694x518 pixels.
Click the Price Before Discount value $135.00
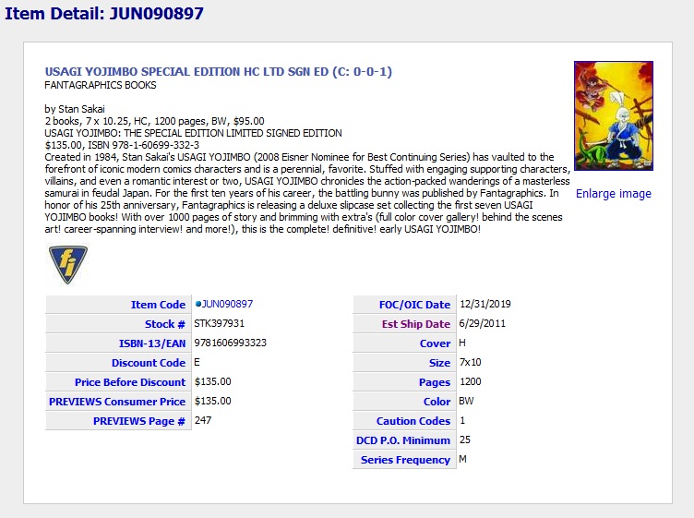click(212, 381)
